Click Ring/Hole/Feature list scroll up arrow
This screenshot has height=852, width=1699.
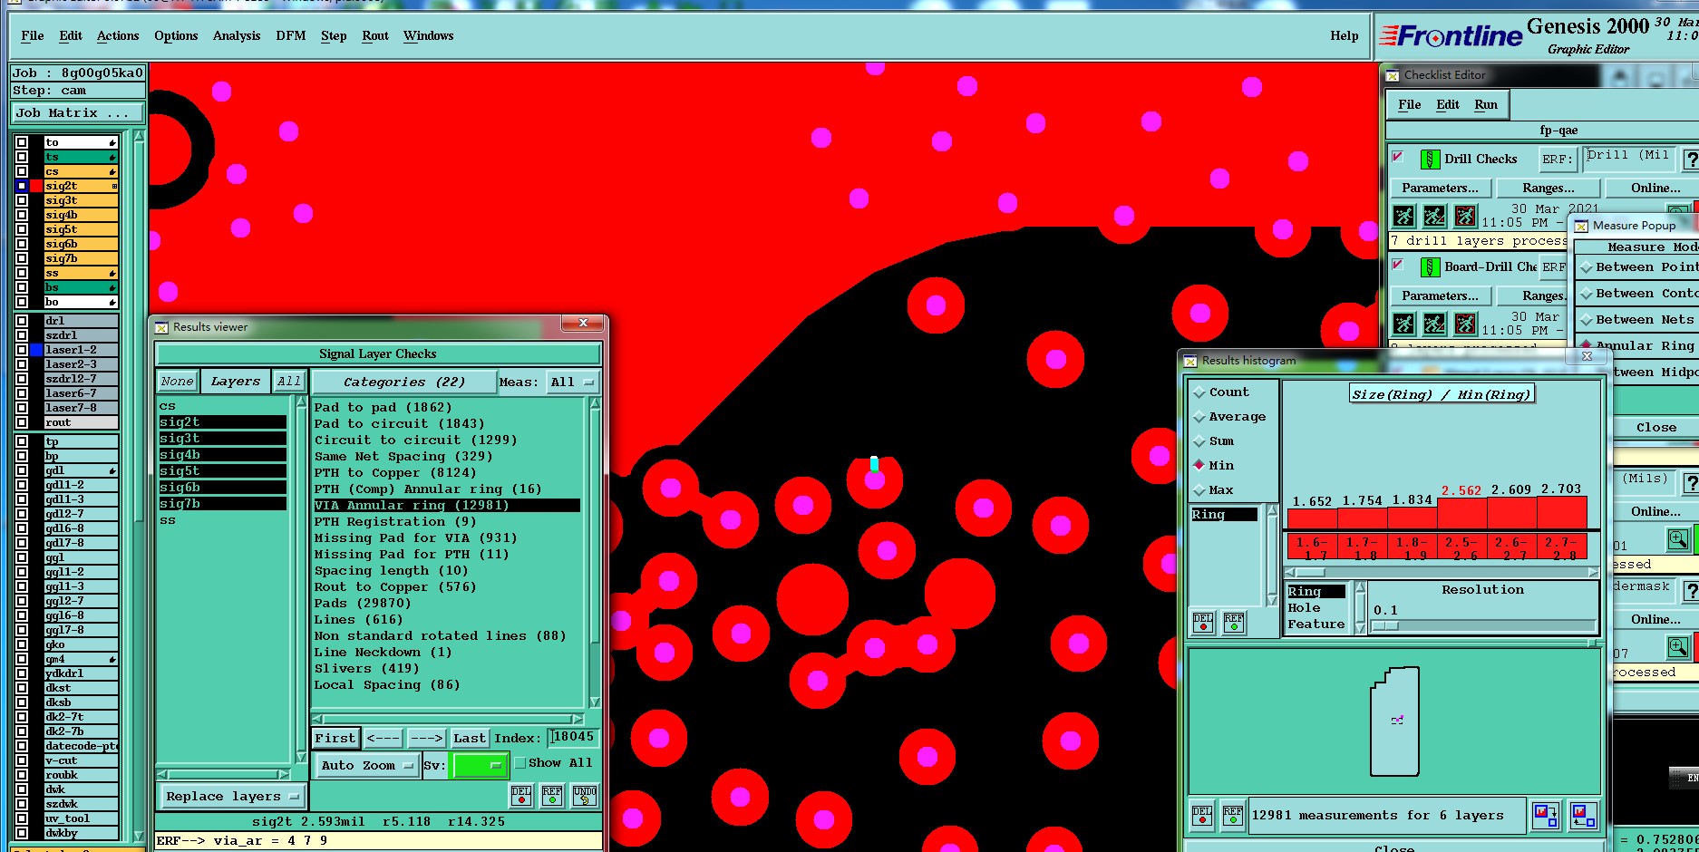pos(1360,588)
